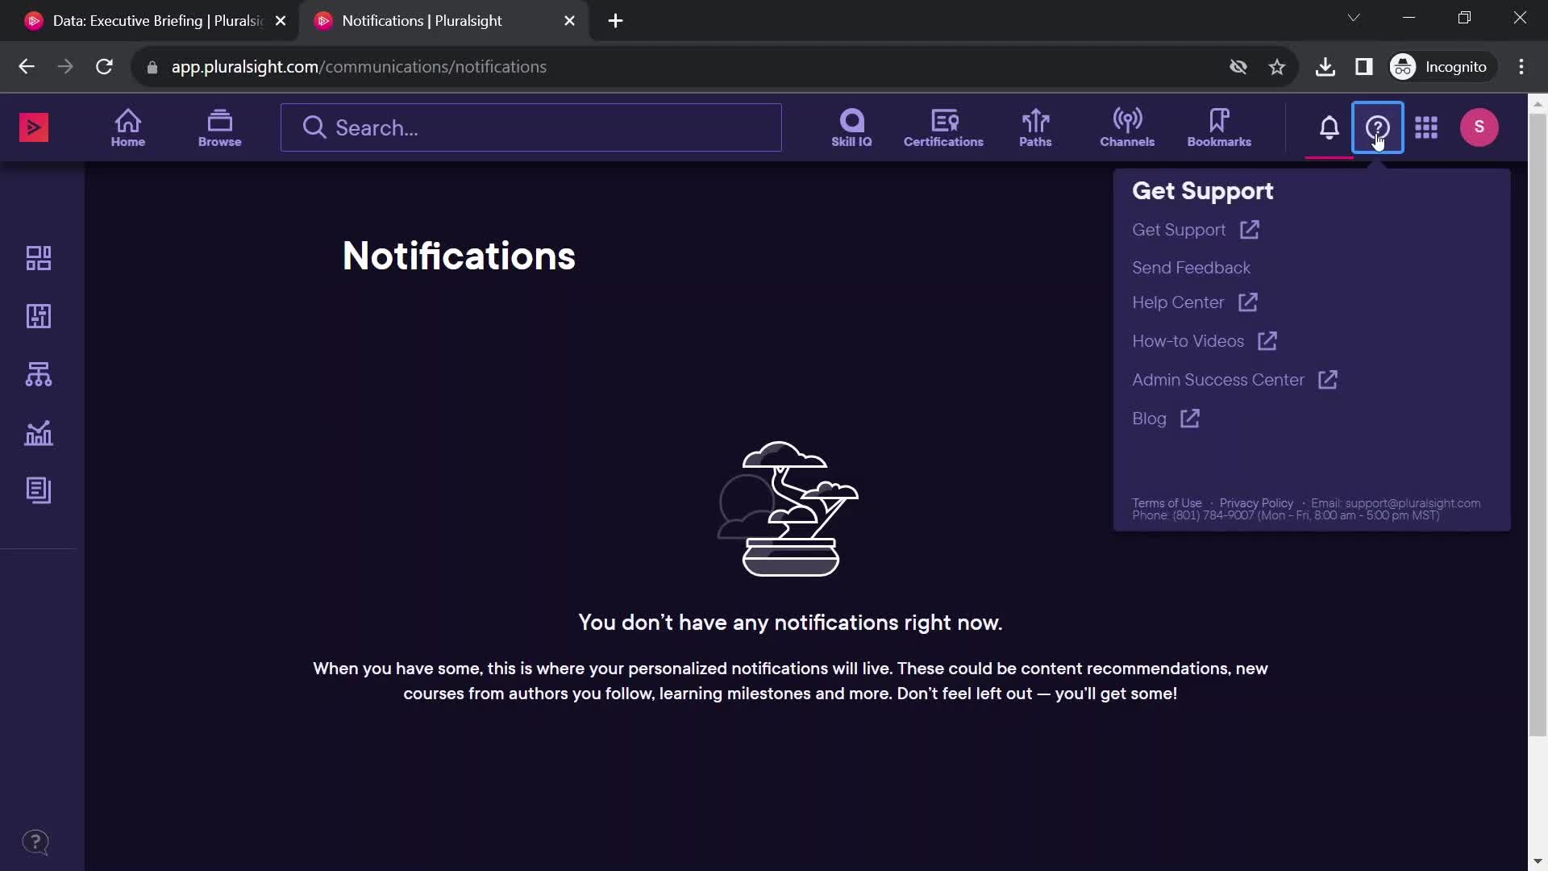1548x871 pixels.
Task: Select the Send Feedback menu item
Action: click(1191, 267)
